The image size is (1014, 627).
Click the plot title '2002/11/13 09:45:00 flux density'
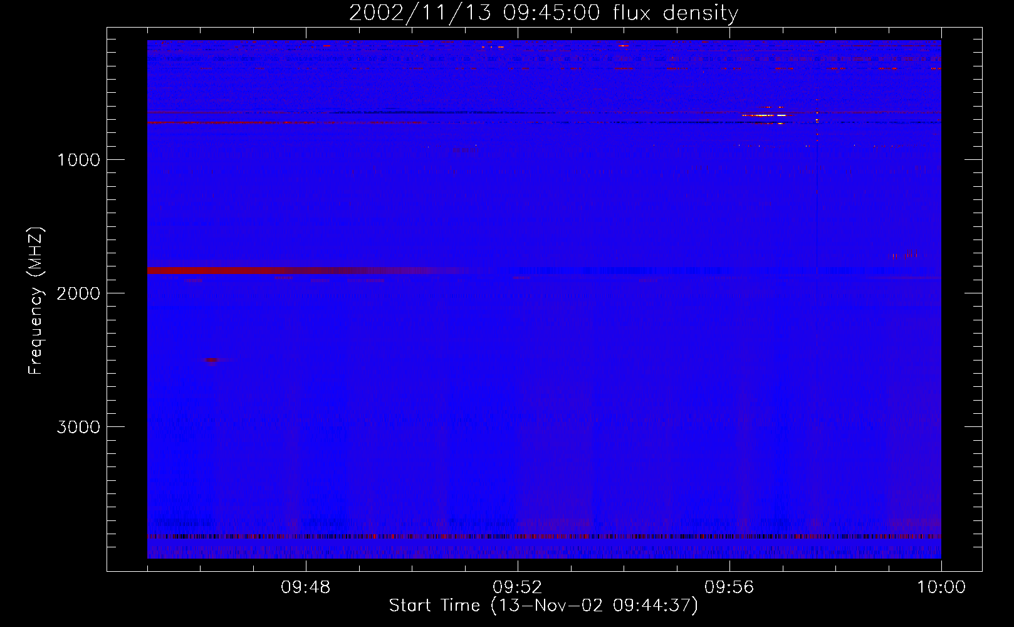pyautogui.click(x=543, y=13)
